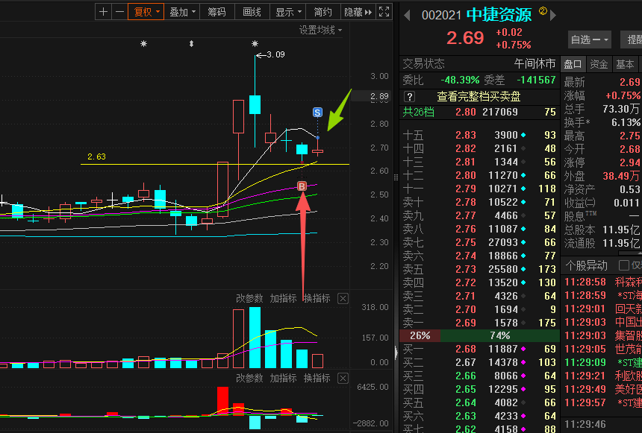Click the red B buy marker
The image size is (642, 433).
(302, 186)
